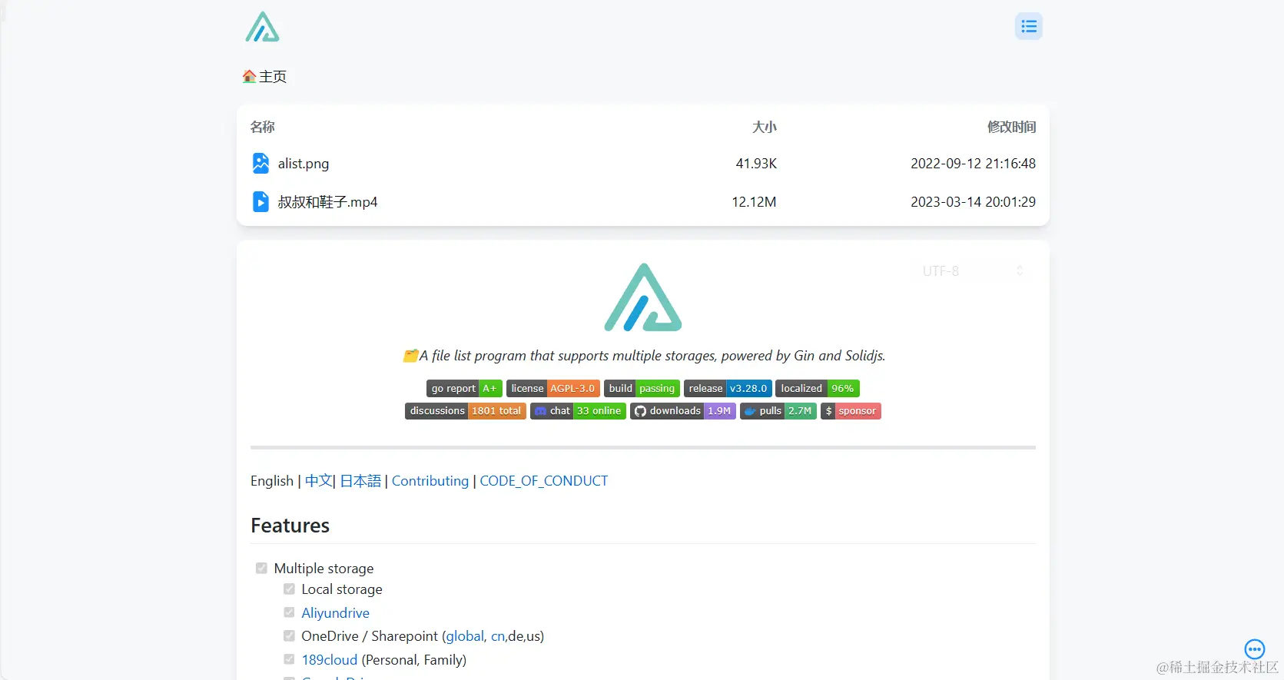1284x680 pixels.
Task: Open the alist.png file
Action: tap(304, 164)
